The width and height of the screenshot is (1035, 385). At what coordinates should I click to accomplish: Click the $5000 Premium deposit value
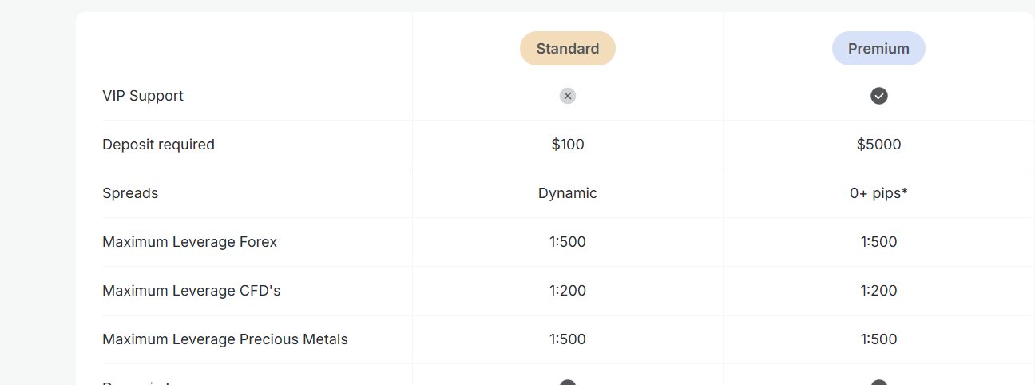(878, 145)
